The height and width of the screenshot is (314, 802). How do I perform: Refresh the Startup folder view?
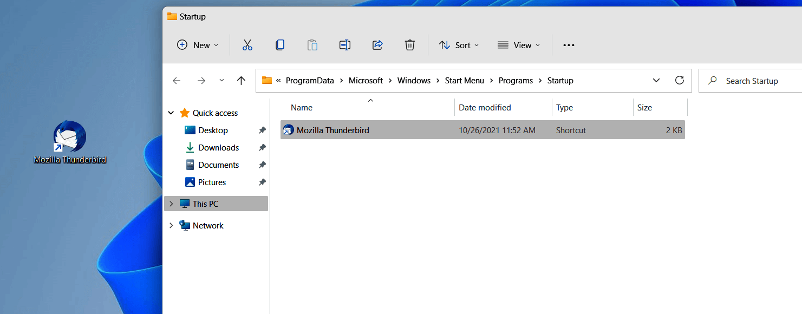click(680, 80)
